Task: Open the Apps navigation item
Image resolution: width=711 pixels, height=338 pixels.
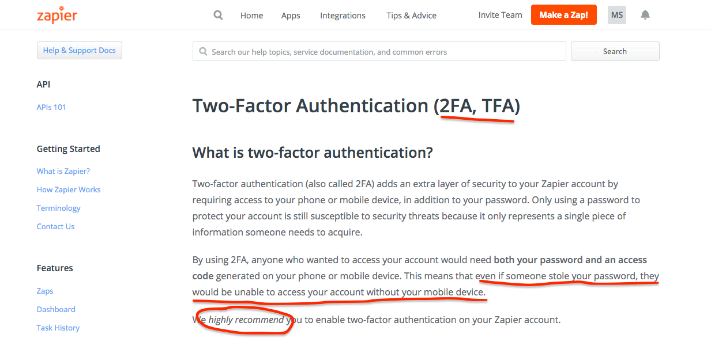Action: click(291, 16)
